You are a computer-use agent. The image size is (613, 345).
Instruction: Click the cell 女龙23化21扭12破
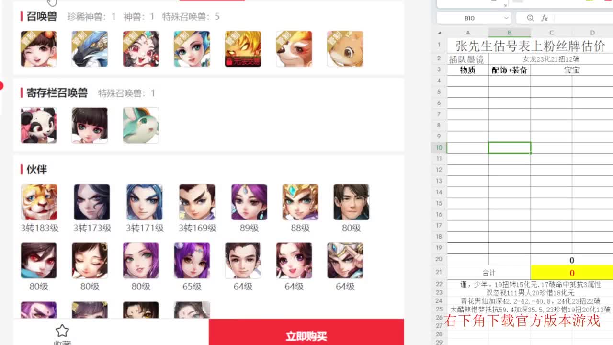point(551,59)
